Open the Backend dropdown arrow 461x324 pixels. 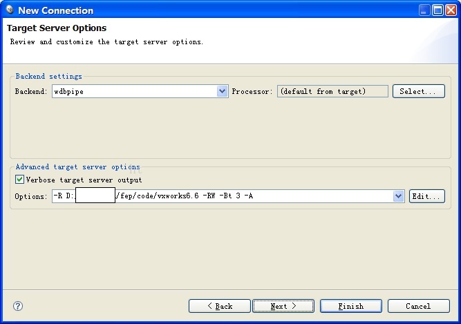pos(223,91)
